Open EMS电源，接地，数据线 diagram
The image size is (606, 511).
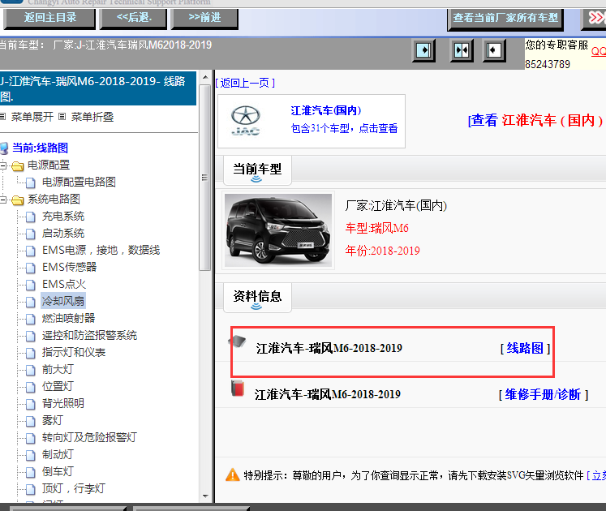coord(101,250)
